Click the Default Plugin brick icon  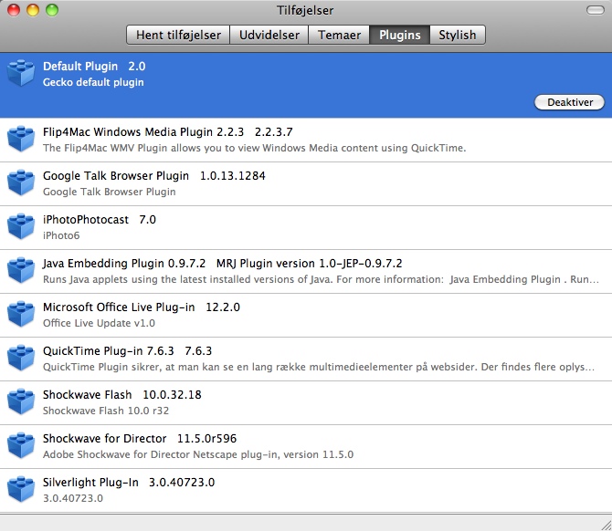[x=21, y=73]
